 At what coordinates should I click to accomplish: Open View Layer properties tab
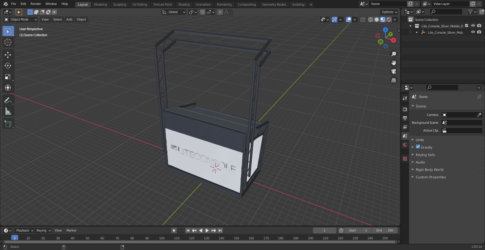point(405,127)
